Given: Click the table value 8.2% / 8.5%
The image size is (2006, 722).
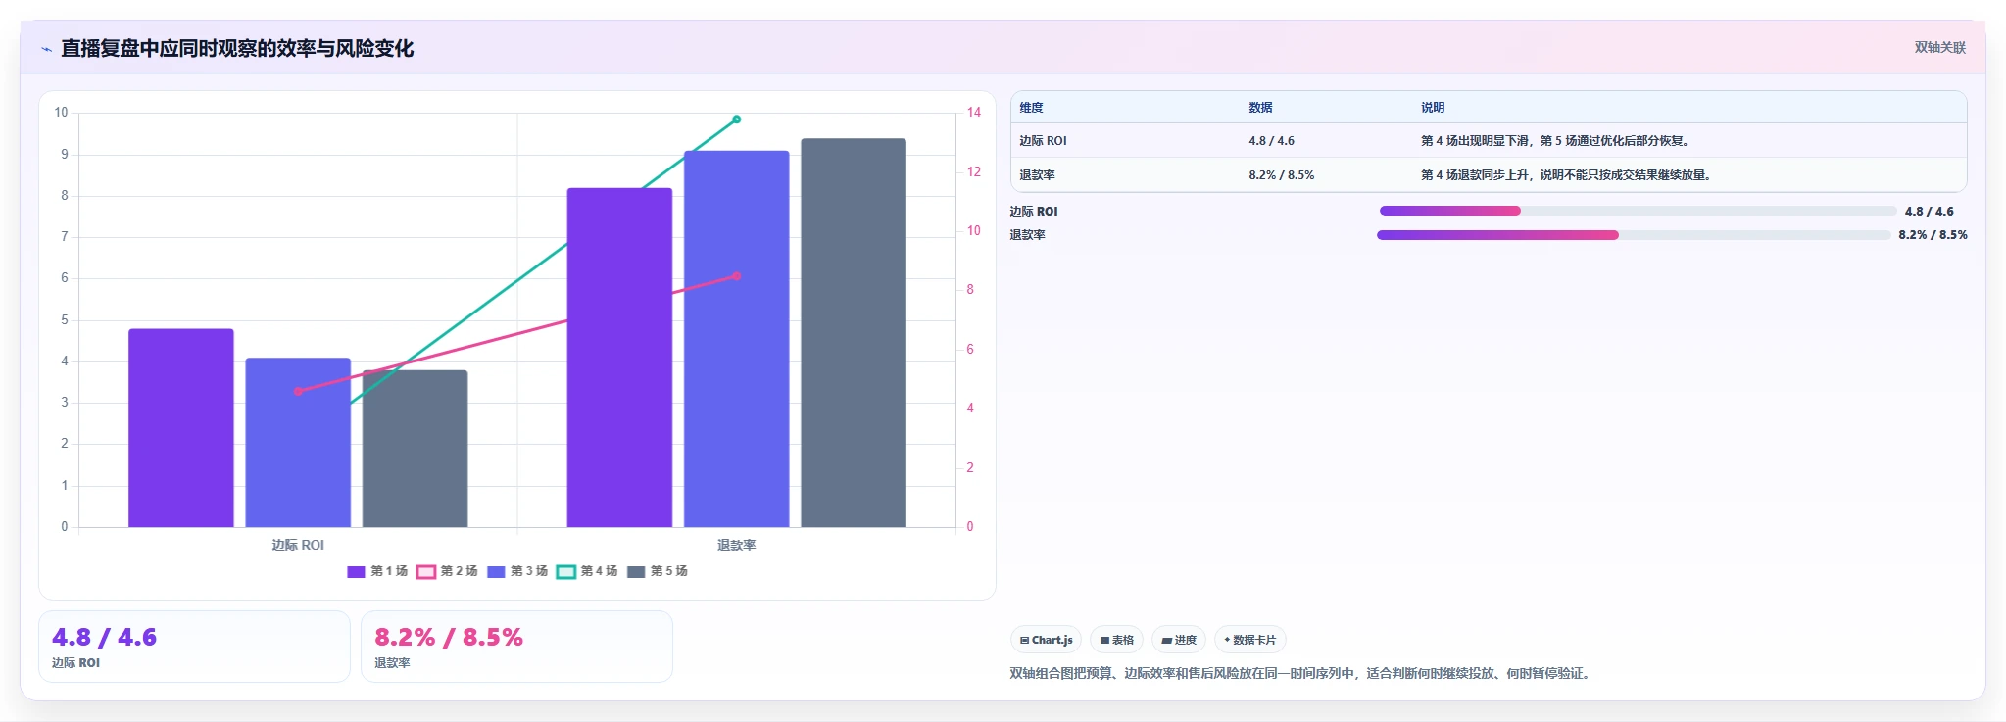Looking at the screenshot, I should click(x=1281, y=175).
